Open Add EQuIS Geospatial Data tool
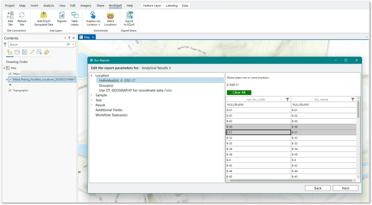Image resolution: width=372 pixels, height=205 pixels. click(43, 18)
